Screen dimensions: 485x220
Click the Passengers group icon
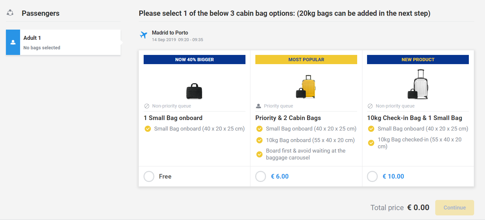10,13
